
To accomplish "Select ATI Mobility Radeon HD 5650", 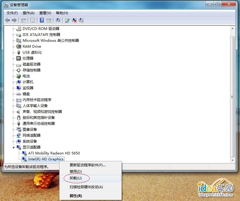I will [54, 153].
